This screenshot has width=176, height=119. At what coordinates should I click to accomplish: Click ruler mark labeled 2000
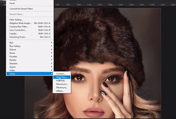click(131, 5)
